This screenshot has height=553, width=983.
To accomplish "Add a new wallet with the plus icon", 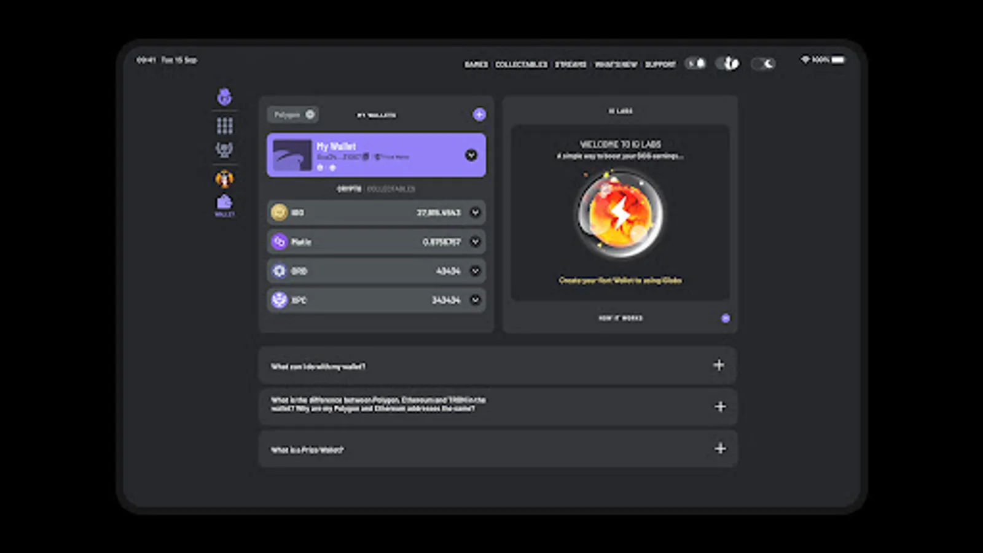I will 479,114.
